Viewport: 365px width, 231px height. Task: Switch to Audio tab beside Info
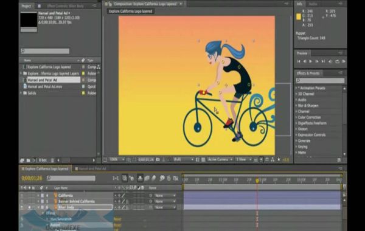313,4
